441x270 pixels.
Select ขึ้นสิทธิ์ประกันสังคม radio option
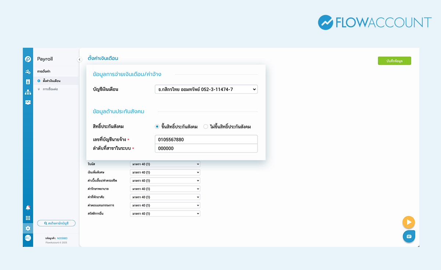pos(157,127)
